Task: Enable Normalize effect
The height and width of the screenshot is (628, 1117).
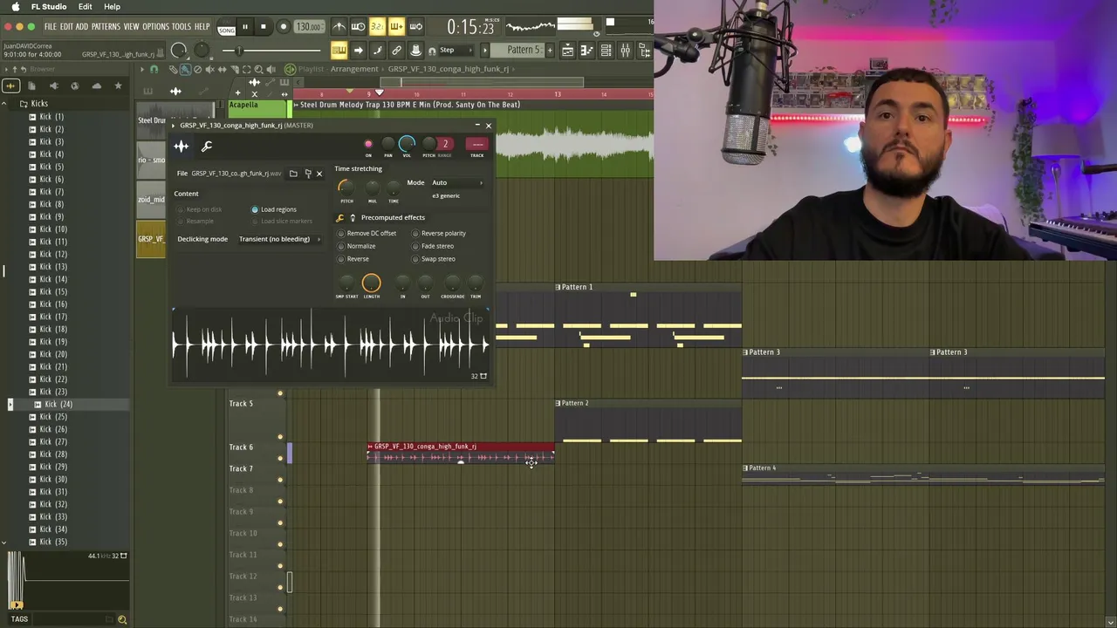Action: [x=356, y=246]
